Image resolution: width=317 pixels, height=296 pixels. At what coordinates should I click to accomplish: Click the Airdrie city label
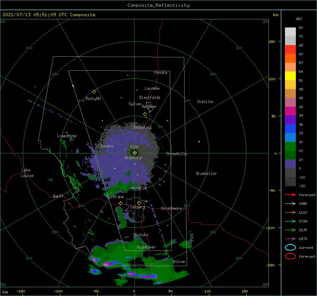(139, 188)
